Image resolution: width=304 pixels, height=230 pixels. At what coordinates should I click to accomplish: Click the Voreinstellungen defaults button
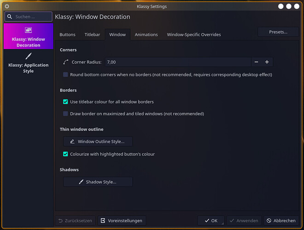tap(122, 221)
